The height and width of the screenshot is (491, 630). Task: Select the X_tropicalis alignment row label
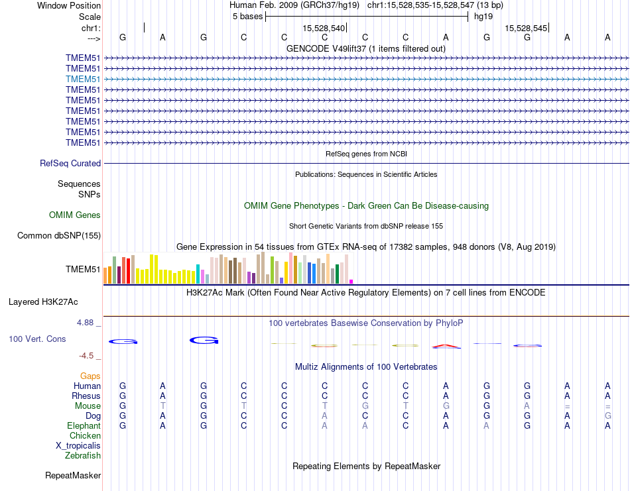point(78,446)
